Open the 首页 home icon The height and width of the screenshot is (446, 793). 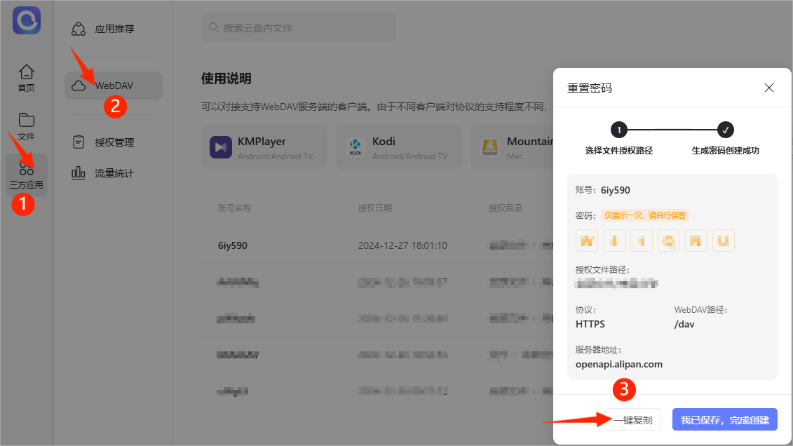27,72
